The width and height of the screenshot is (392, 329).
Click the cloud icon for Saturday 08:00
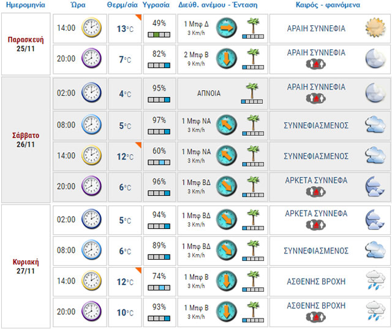click(373, 125)
